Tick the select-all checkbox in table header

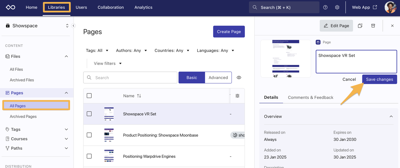(89, 96)
